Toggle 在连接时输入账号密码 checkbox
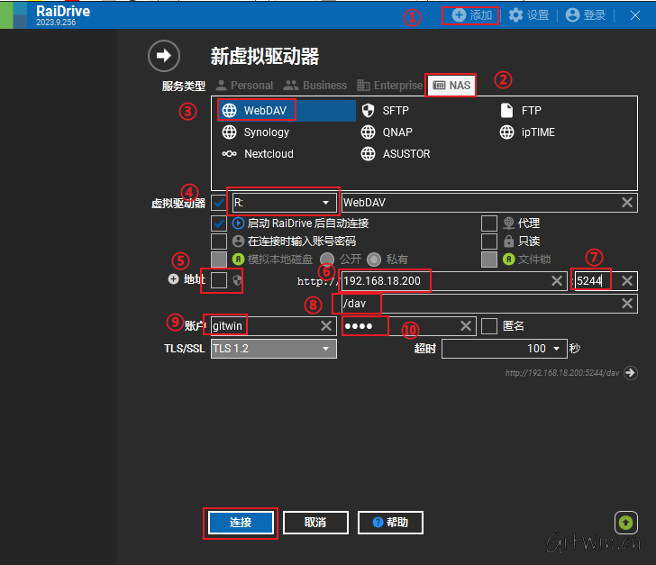Viewport: 656px width, 565px height. tap(219, 241)
